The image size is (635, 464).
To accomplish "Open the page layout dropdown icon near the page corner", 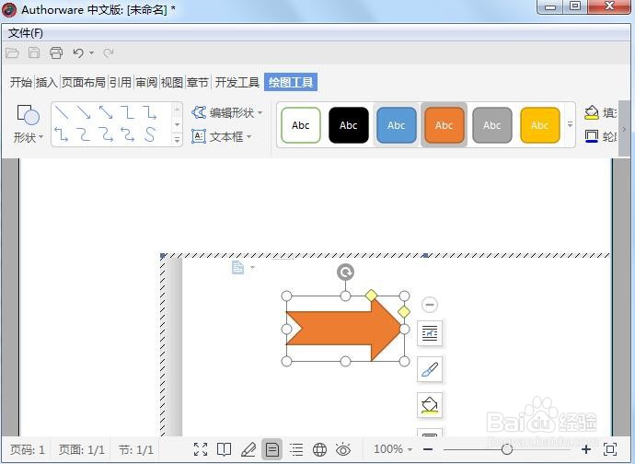I will (243, 268).
